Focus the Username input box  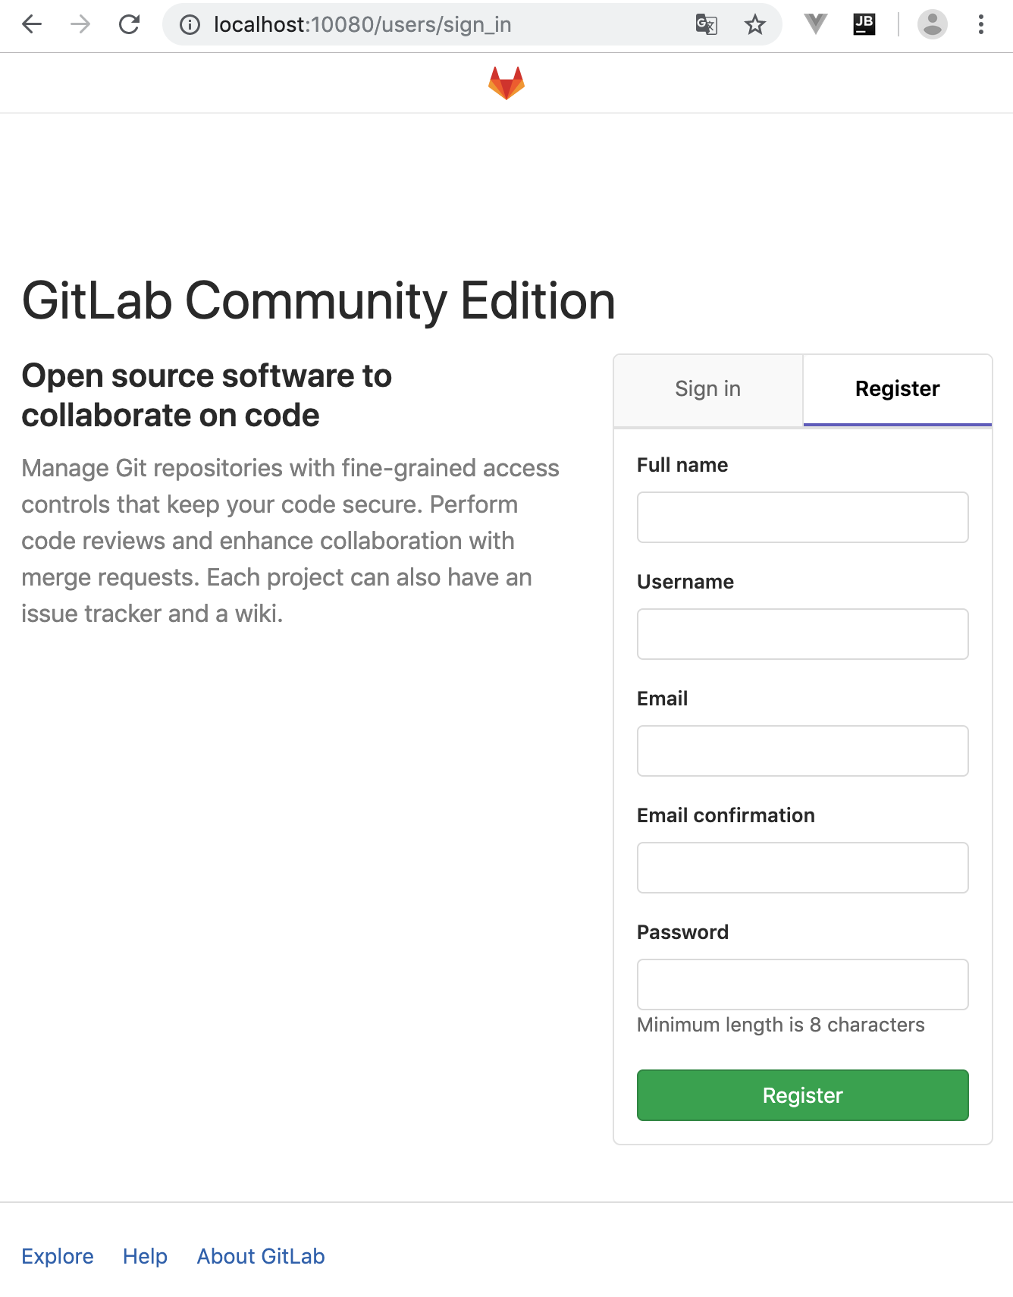[803, 634]
